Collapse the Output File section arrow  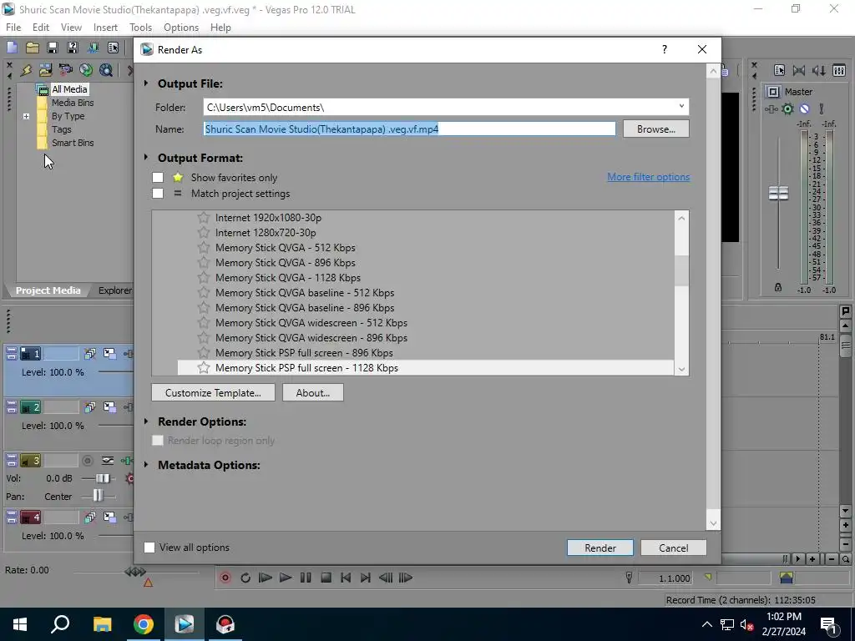[146, 83]
